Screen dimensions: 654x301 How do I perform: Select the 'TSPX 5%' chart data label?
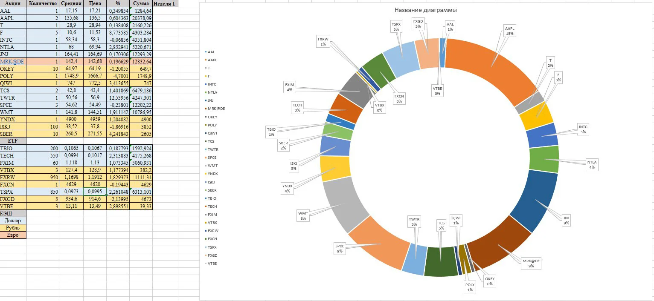[x=396, y=27]
